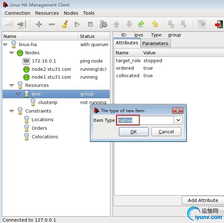Click the Item Type input field
The image size is (224, 223).
tap(145, 120)
